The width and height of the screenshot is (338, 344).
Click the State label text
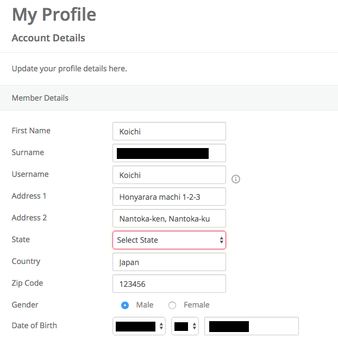[x=21, y=239]
